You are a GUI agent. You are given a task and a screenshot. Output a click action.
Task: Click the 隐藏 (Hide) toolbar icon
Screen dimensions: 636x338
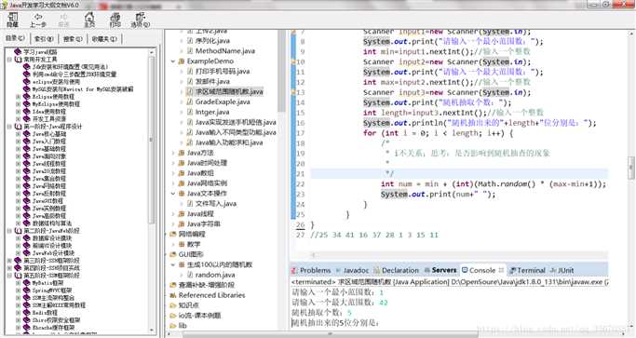[13, 20]
